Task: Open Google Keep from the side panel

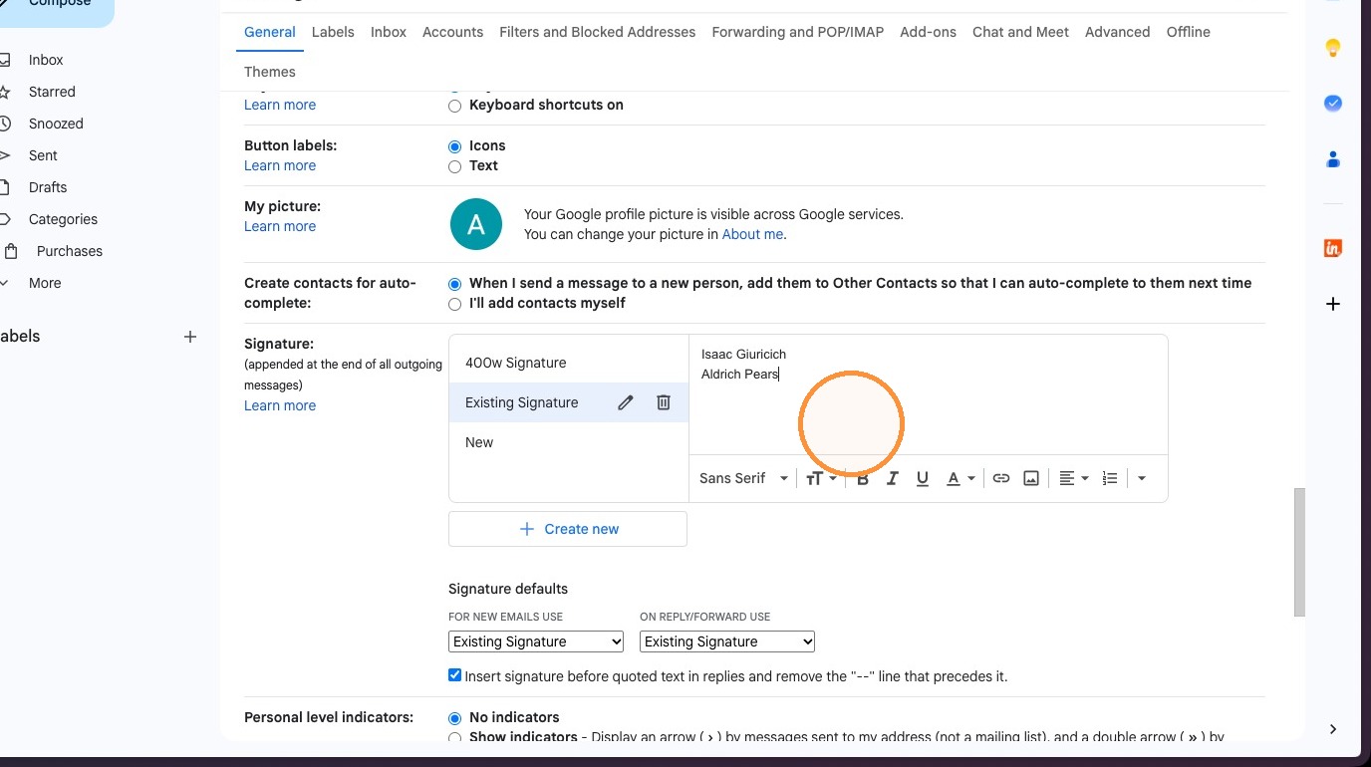Action: (x=1333, y=48)
